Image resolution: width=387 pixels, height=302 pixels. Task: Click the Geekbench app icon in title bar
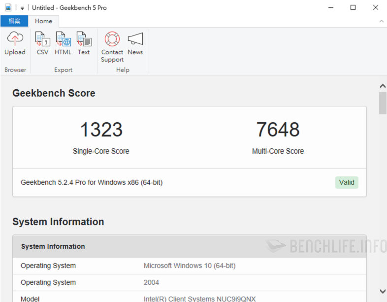[8, 8]
